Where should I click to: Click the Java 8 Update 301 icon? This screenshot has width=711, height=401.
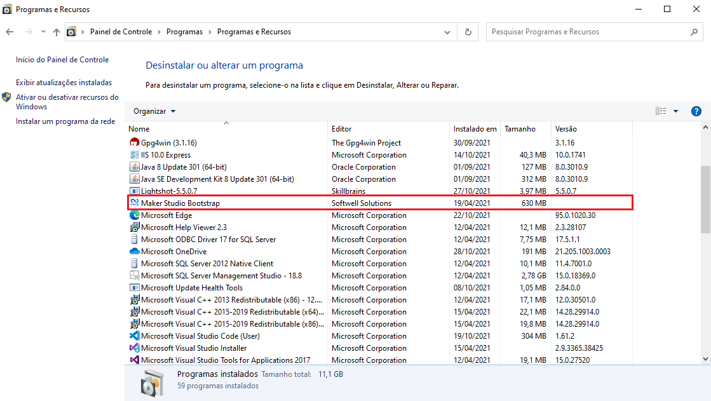pyautogui.click(x=134, y=167)
